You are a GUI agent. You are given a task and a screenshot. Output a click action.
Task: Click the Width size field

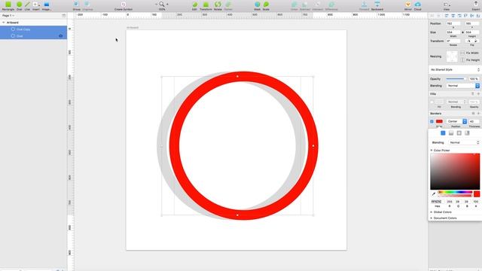(453, 32)
